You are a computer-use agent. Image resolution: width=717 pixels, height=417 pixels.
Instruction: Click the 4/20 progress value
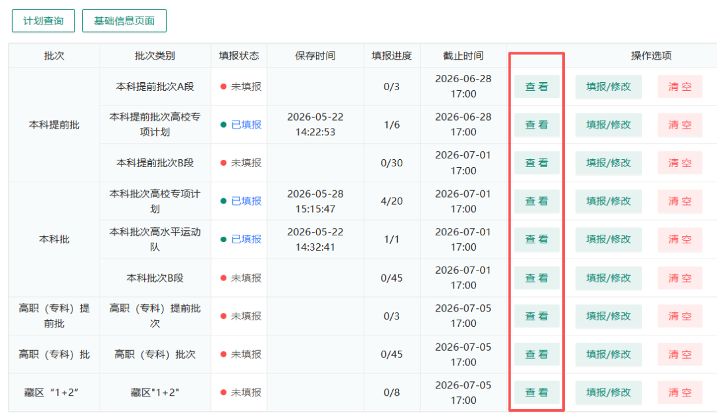392,201
